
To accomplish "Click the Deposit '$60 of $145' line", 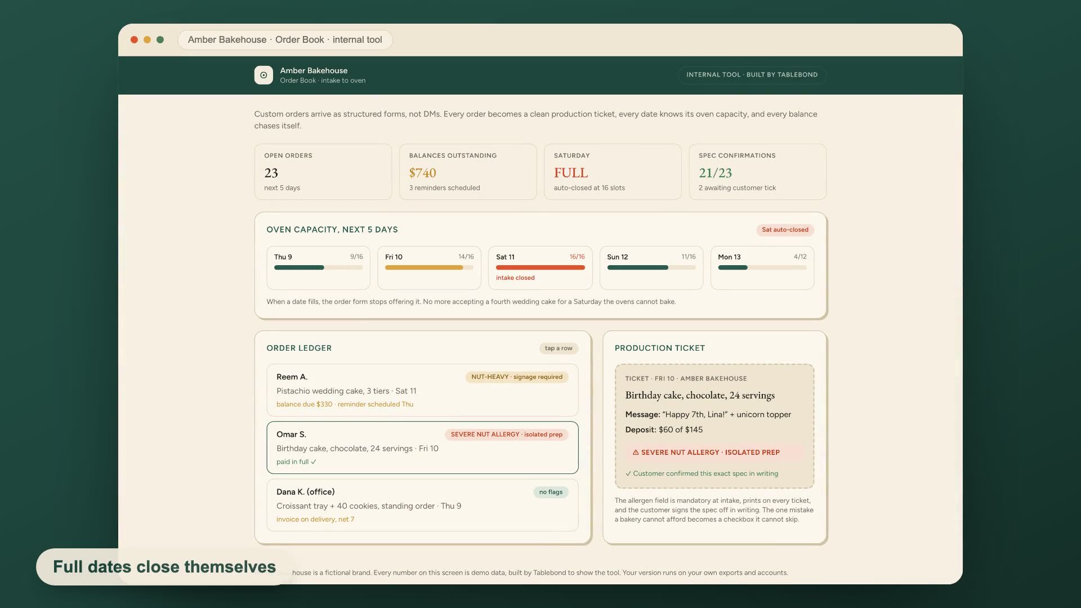I will tap(664, 430).
